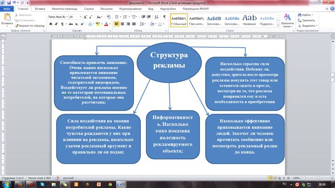
Task: Click the Файл (File) button
Action: (7, 8)
